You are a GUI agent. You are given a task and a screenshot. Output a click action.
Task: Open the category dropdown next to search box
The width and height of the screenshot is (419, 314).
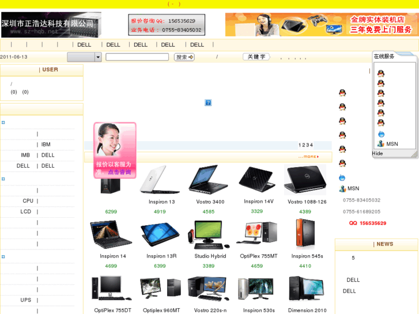(84, 57)
